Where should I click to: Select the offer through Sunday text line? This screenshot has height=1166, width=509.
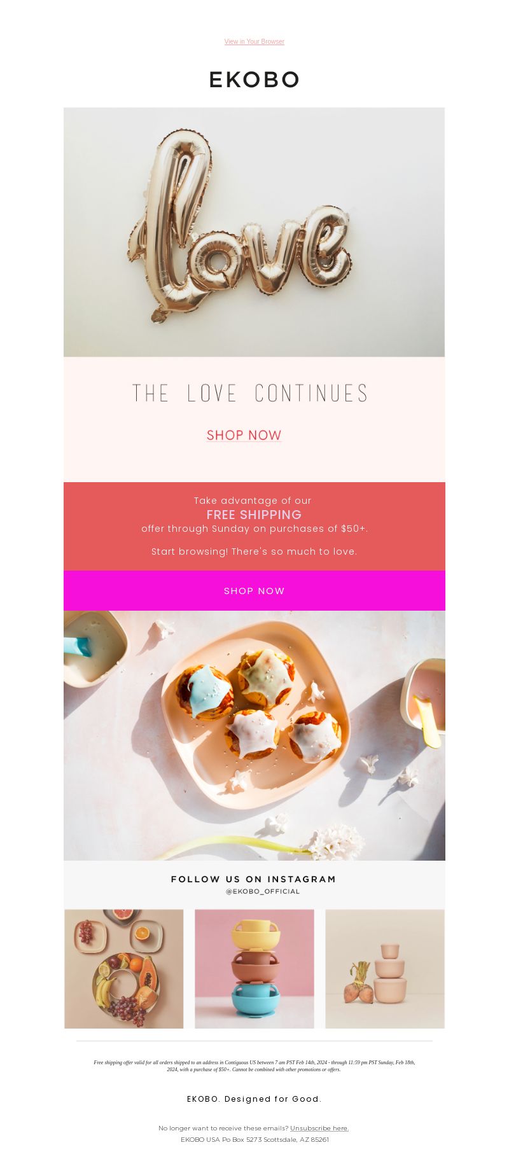point(254,529)
